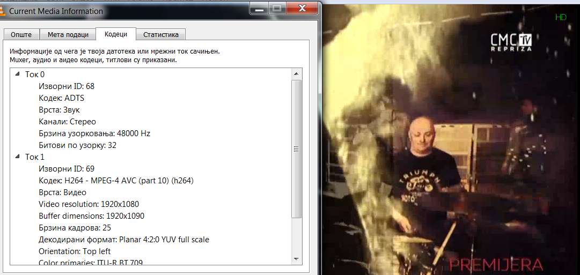The height and width of the screenshot is (275, 580).
Task: Click the scrollbar down arrow
Action: click(x=296, y=259)
